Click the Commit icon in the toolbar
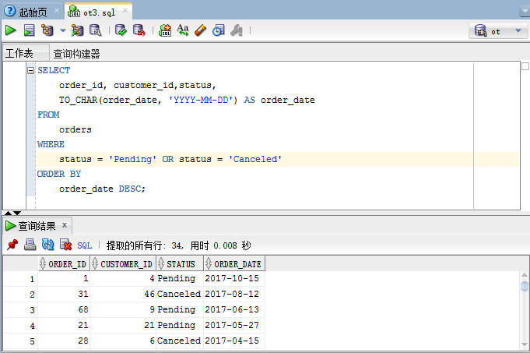 [x=121, y=30]
